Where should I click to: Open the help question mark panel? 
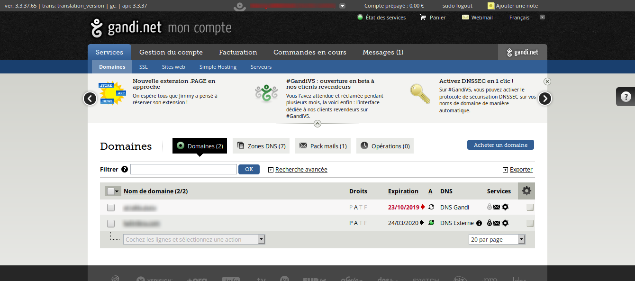click(x=626, y=96)
